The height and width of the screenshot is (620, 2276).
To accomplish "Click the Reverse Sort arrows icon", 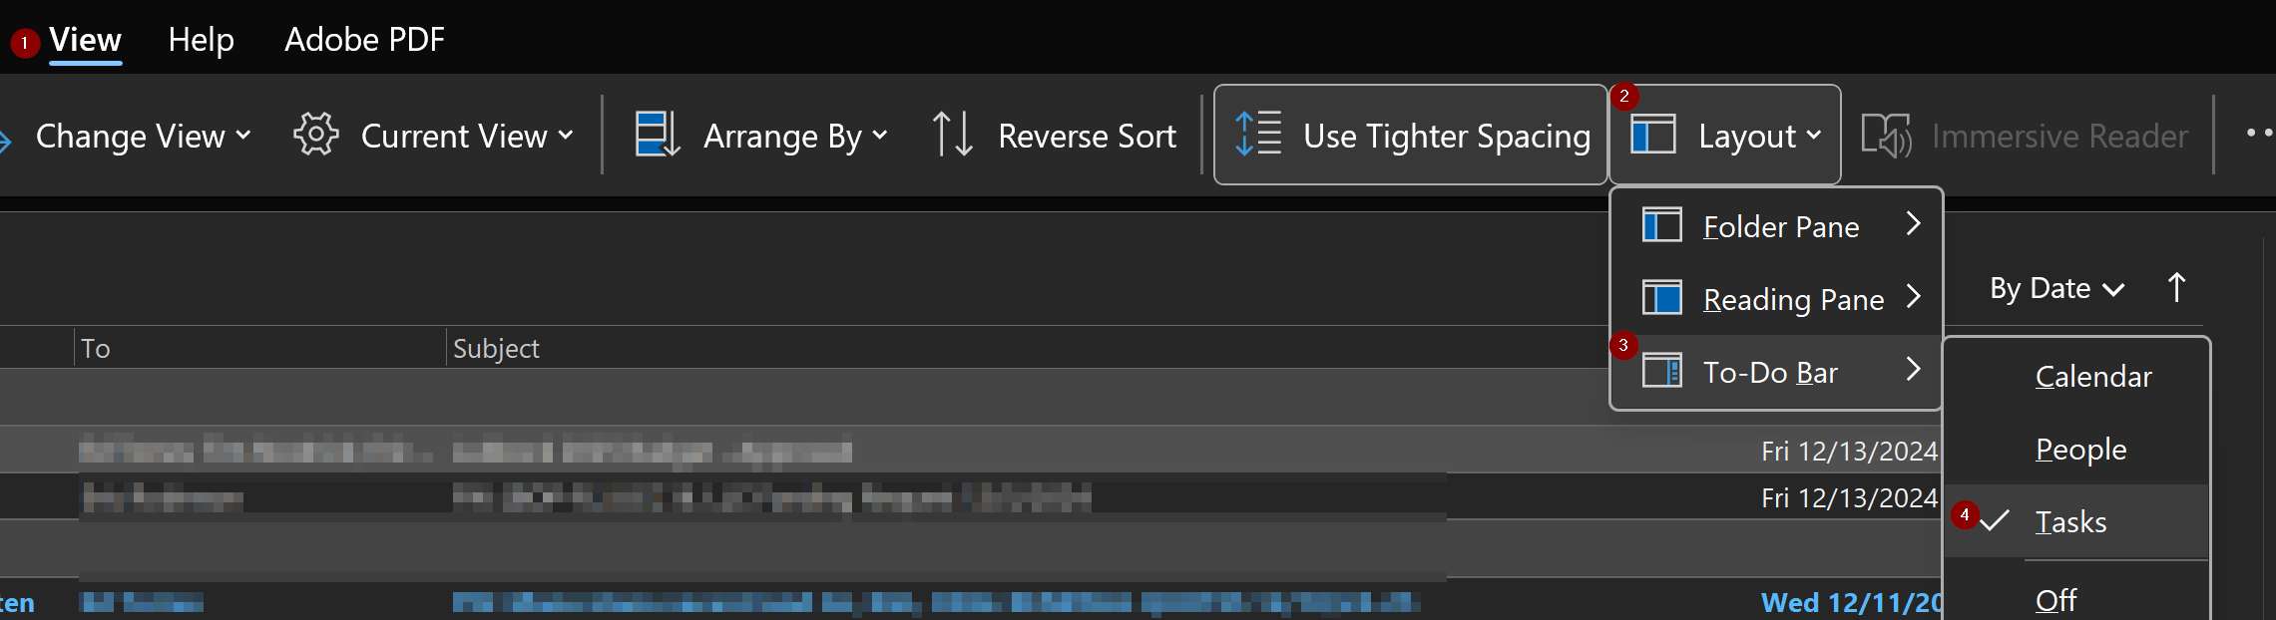I will (952, 135).
